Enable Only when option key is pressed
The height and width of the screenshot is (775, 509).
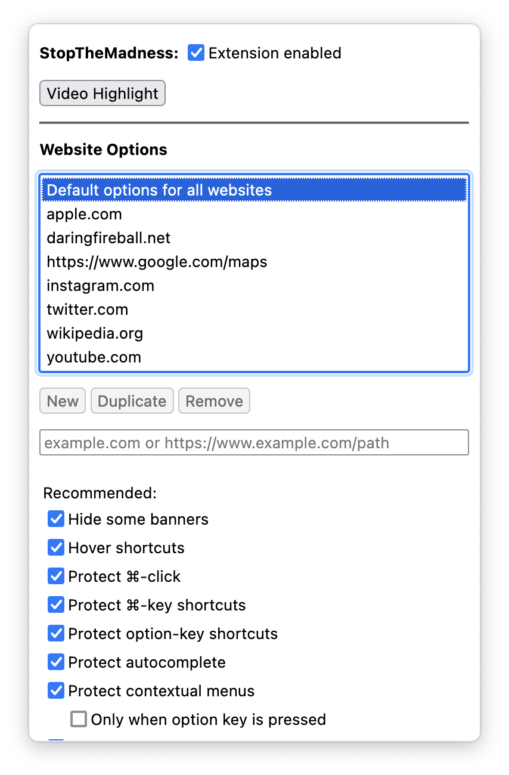click(79, 720)
